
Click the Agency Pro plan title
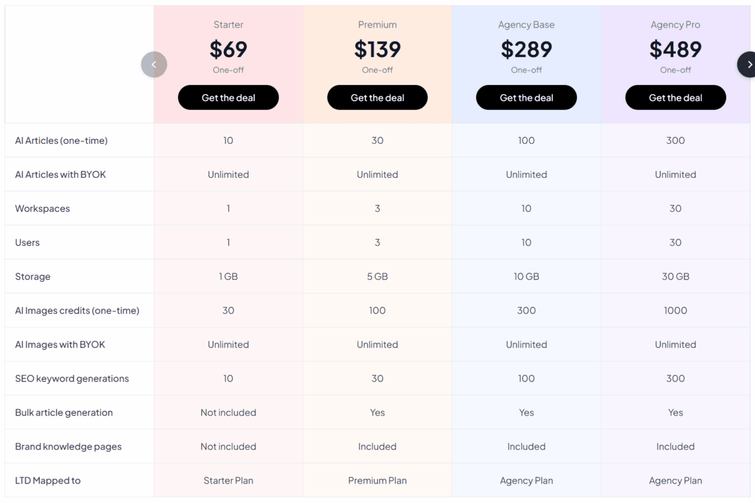coord(676,25)
